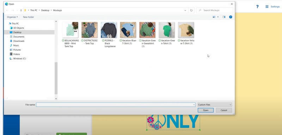
Task: Click the navigation pane vertical scrollbar
Action: (x=56, y=78)
